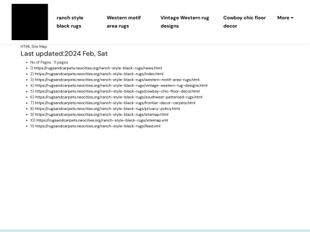The image size is (310, 232).
Task: Visit the southwest-patterned-rugs.html link
Action: [119, 97]
